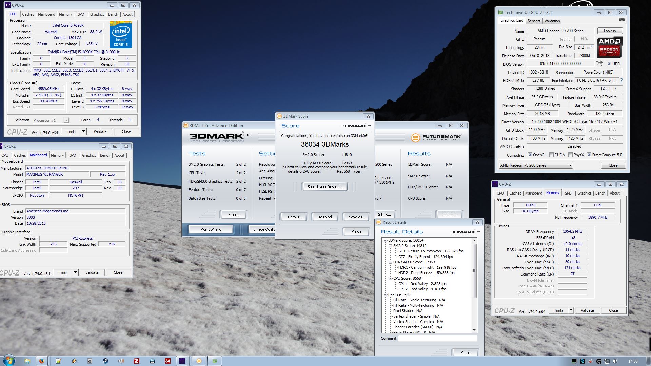651x366 pixels.
Task: Open the Tools dropdown arrow in CPU-Z Memory window
Action: tap(571, 310)
